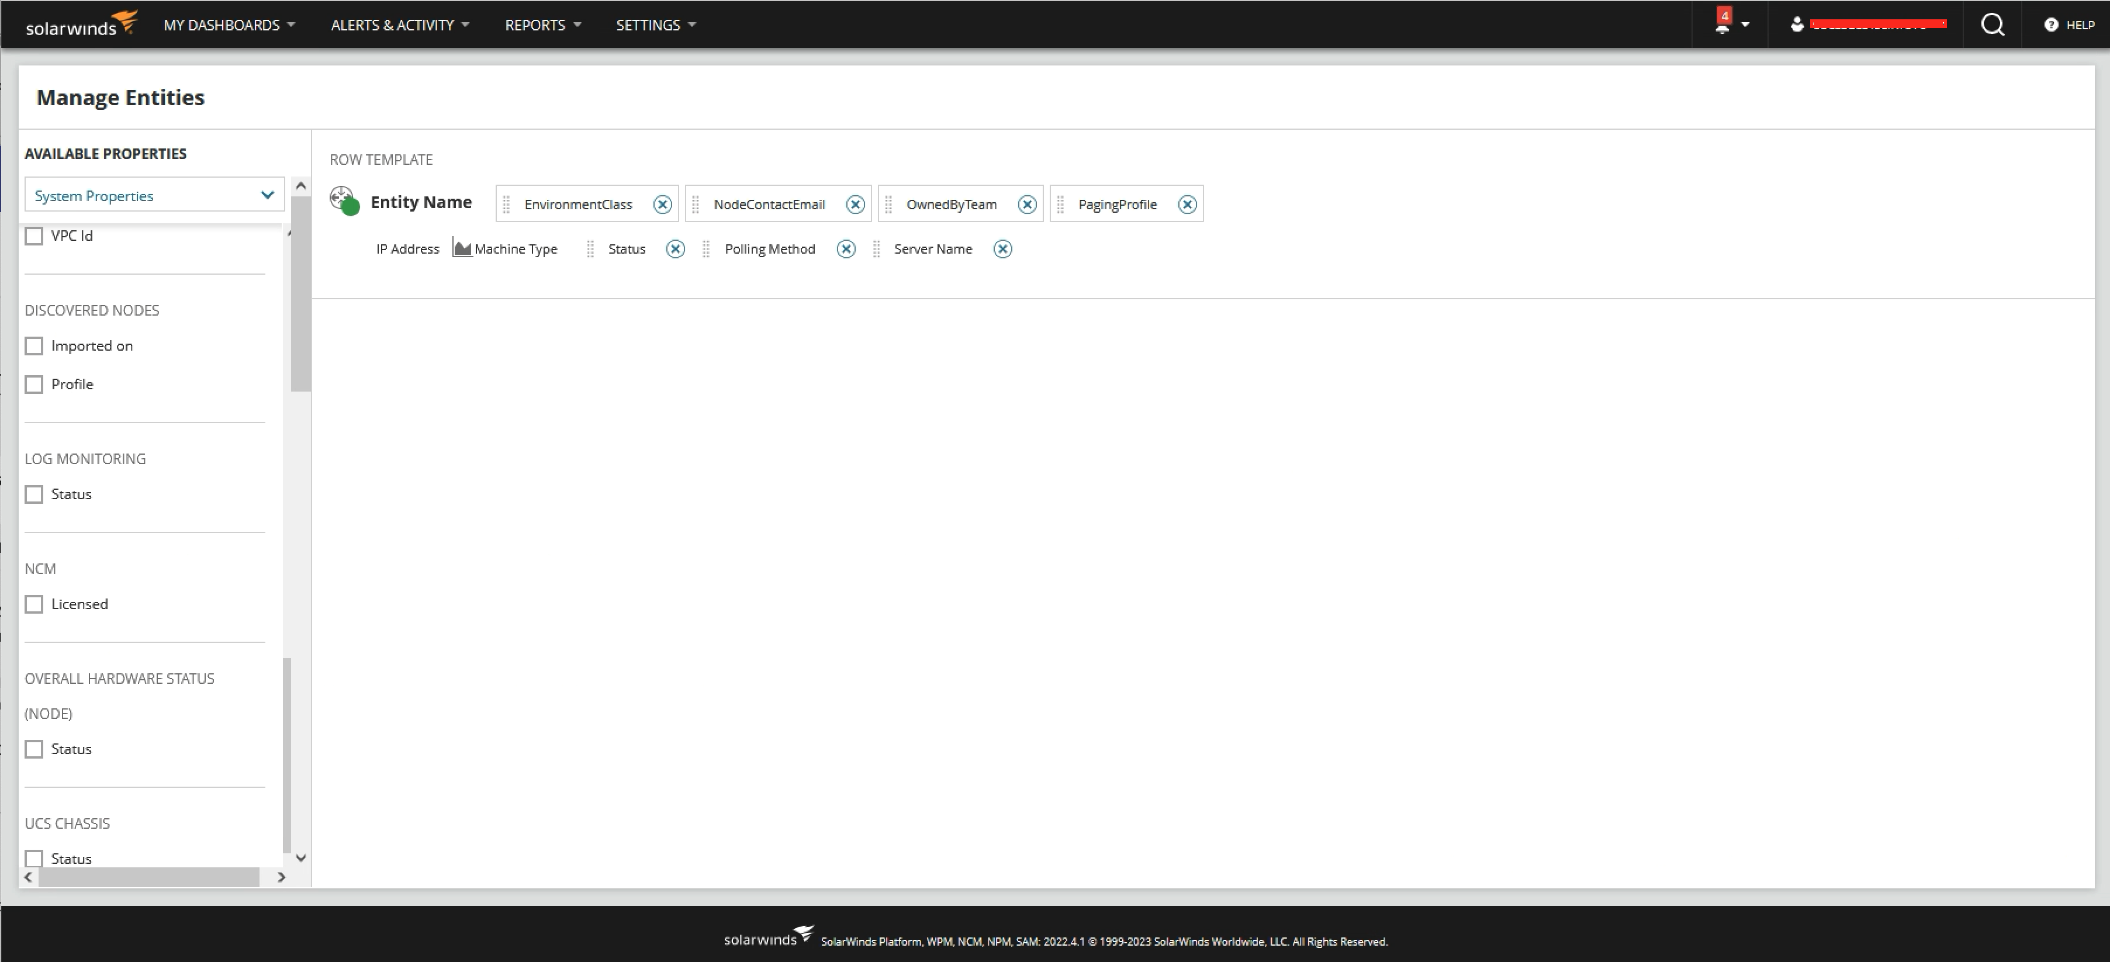Screen dimensions: 2110x962
Task: Open the notifications bell with badge
Action: point(1722,25)
